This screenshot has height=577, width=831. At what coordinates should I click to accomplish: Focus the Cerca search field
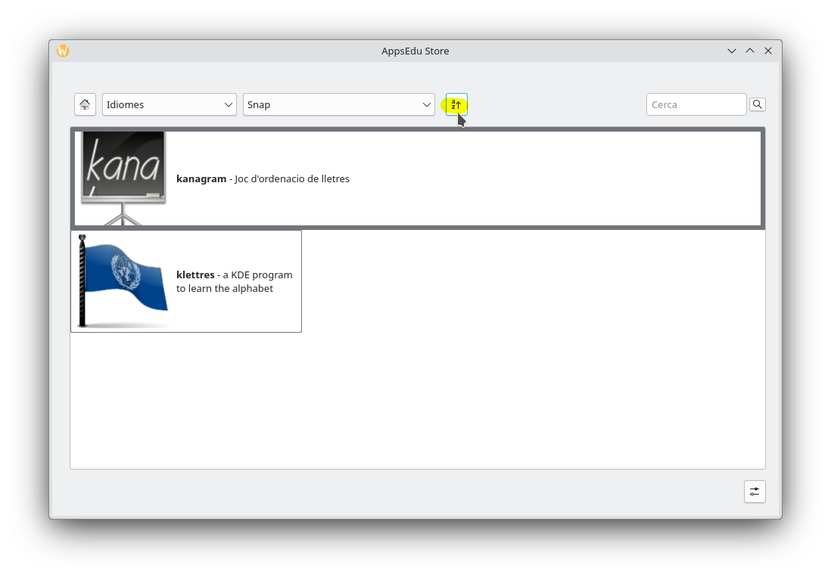tap(696, 104)
